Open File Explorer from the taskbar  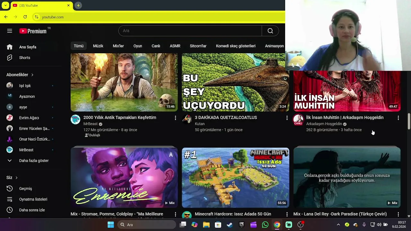(x=206, y=225)
